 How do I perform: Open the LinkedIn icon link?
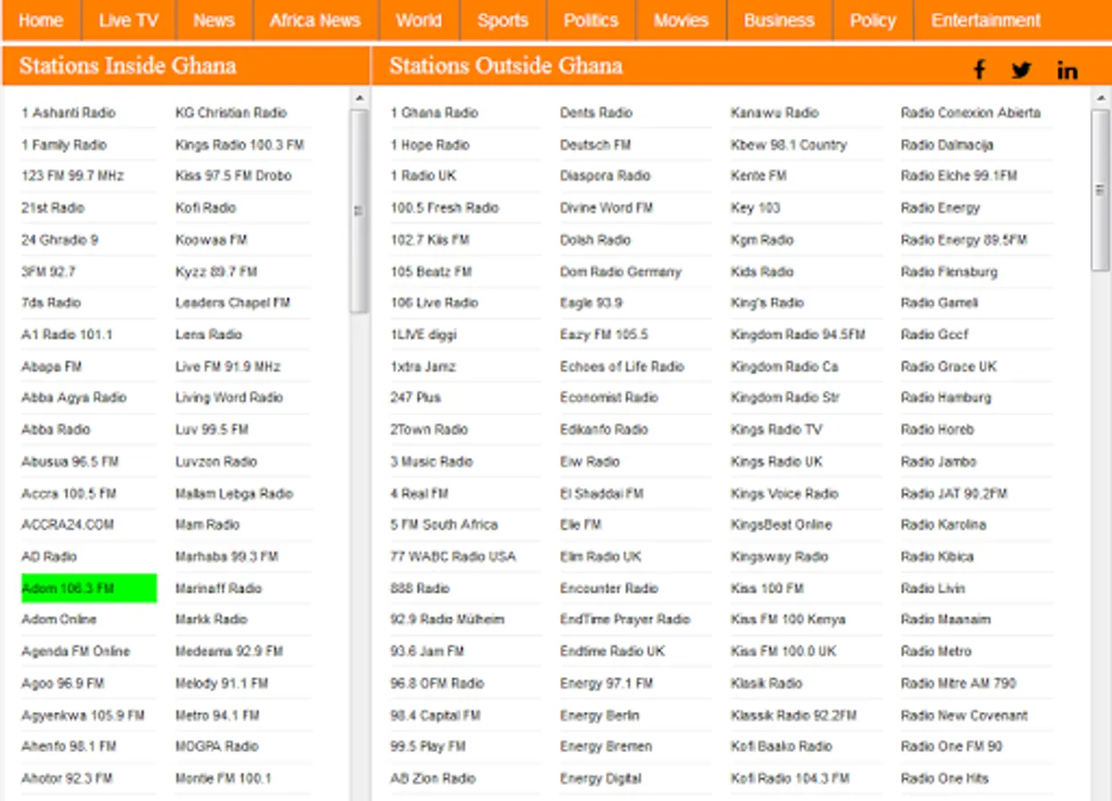click(x=1067, y=70)
